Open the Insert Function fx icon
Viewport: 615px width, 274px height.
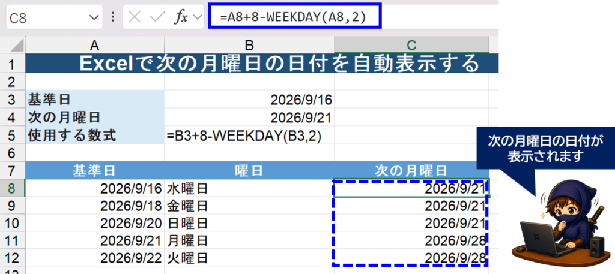point(180,17)
